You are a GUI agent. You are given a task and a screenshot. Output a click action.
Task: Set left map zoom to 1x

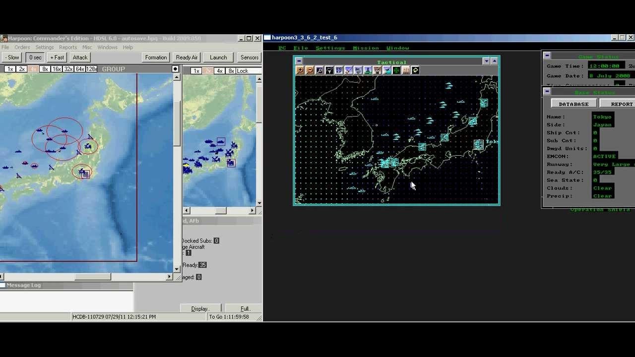tap(10, 69)
